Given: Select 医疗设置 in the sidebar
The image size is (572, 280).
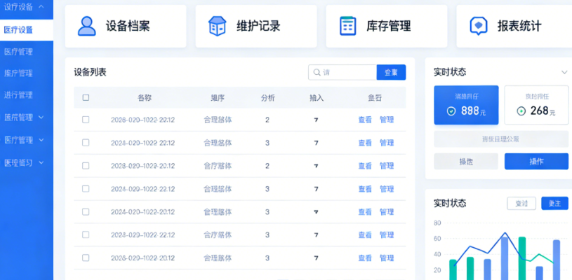Looking at the screenshot, I should pyautogui.click(x=18, y=30).
